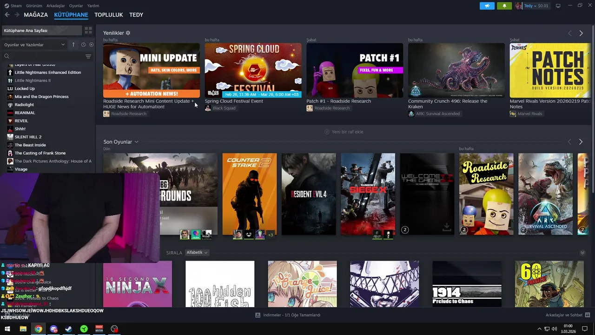Open Welcome to the Game tile

[427, 194]
